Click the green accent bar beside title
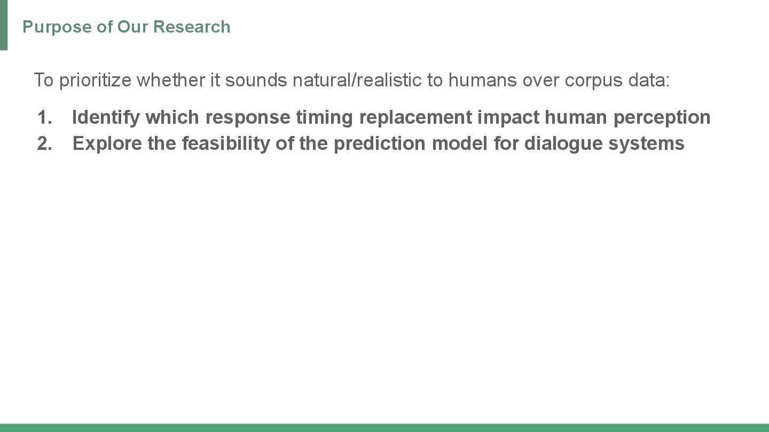This screenshot has height=432, width=769. coord(4,25)
